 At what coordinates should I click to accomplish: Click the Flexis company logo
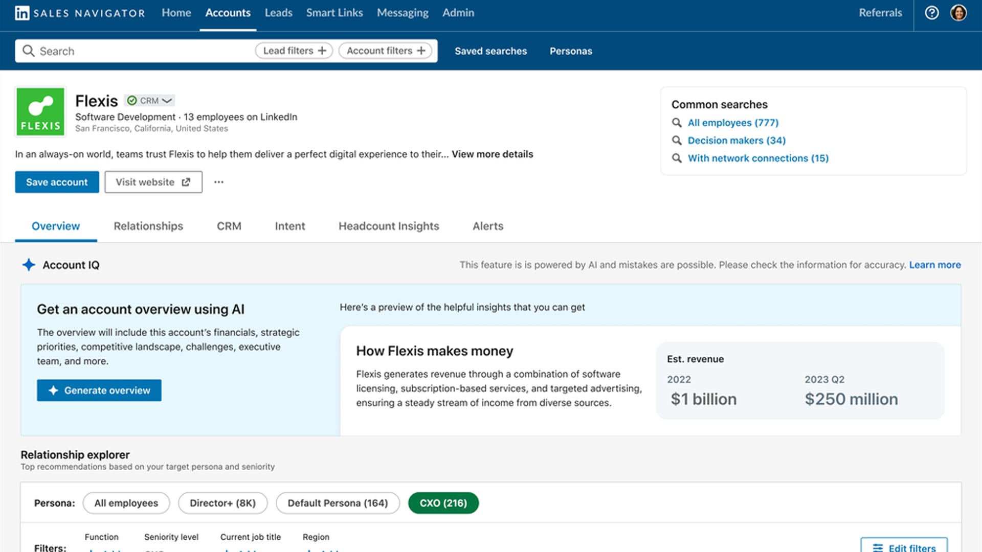40,111
